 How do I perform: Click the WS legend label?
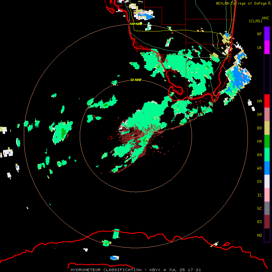259,168
